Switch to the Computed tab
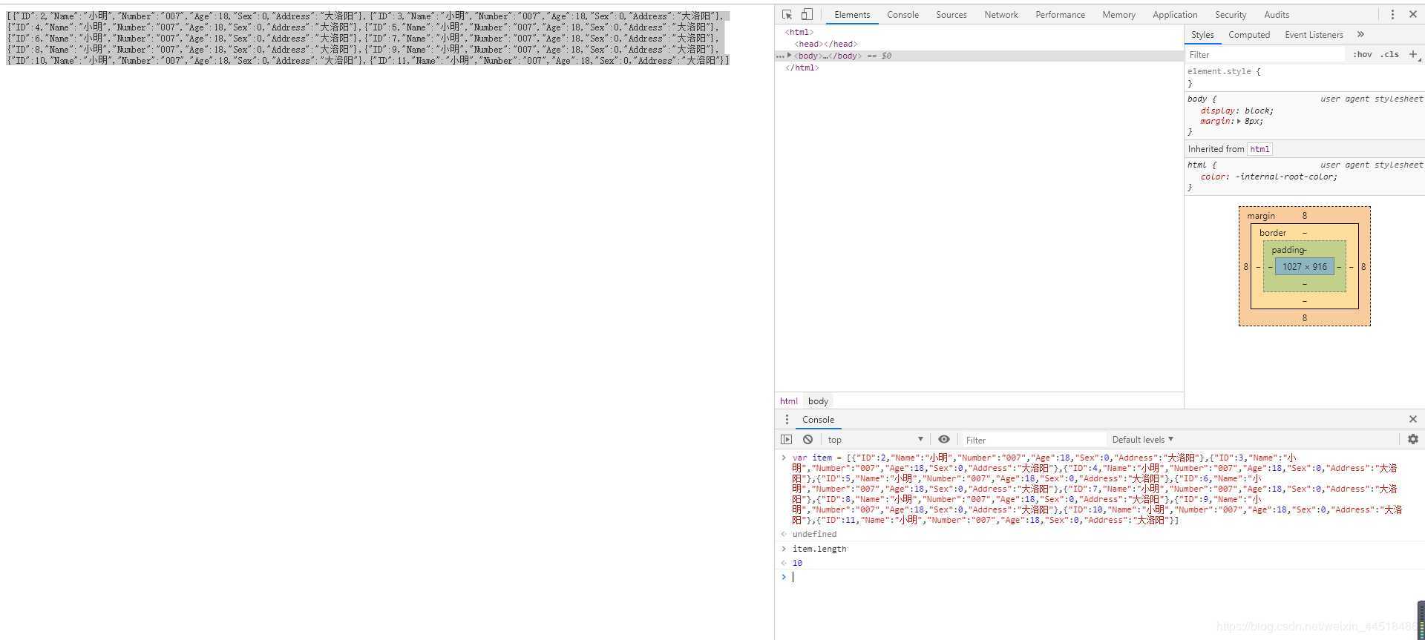 coord(1248,35)
